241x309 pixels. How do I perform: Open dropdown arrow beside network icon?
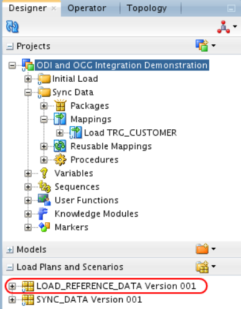click(235, 26)
